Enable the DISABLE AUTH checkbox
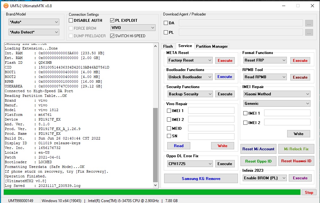 point(71,21)
